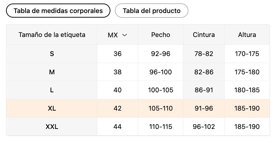Click the Cintura column header
276x143 pixels.
pyautogui.click(x=204, y=35)
